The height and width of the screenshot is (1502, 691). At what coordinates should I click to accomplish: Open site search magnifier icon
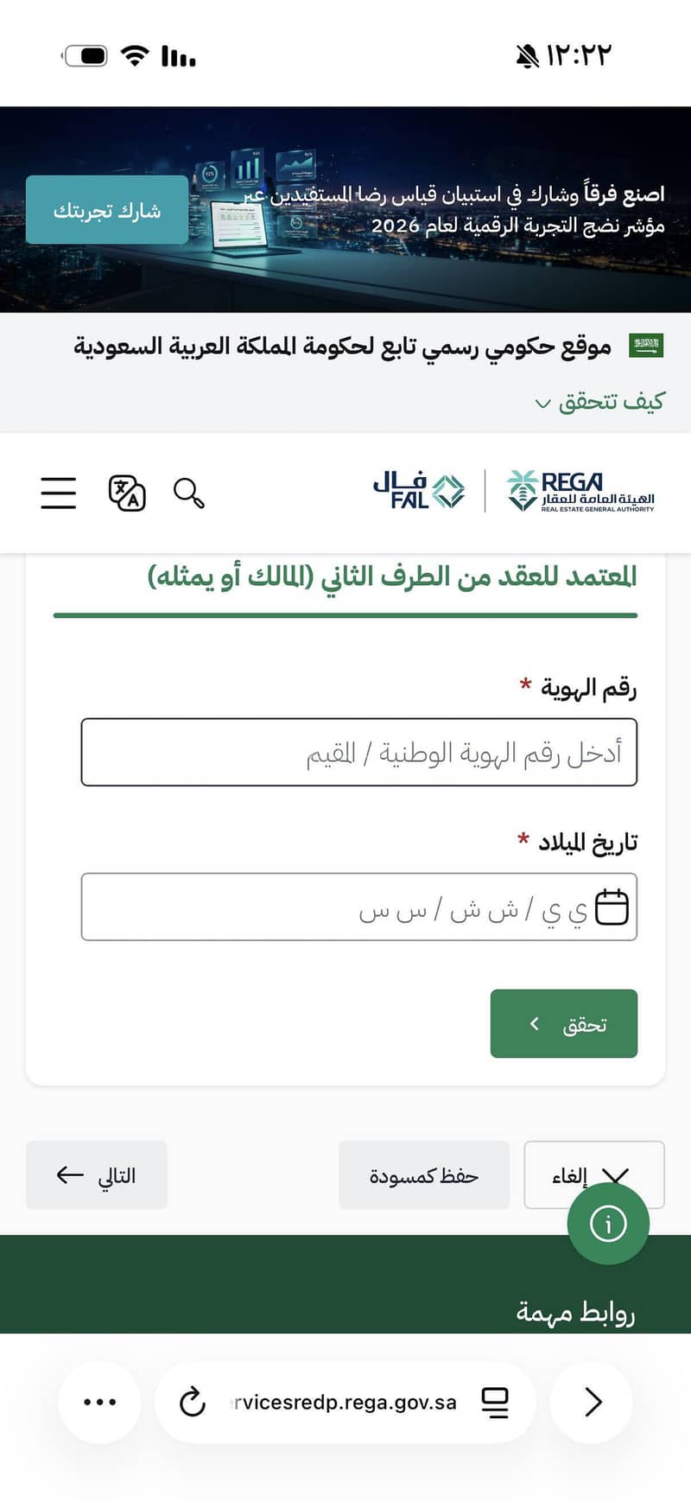pos(188,493)
